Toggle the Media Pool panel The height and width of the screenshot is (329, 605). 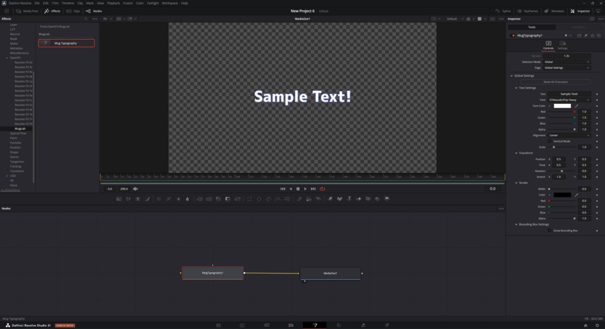click(27, 11)
